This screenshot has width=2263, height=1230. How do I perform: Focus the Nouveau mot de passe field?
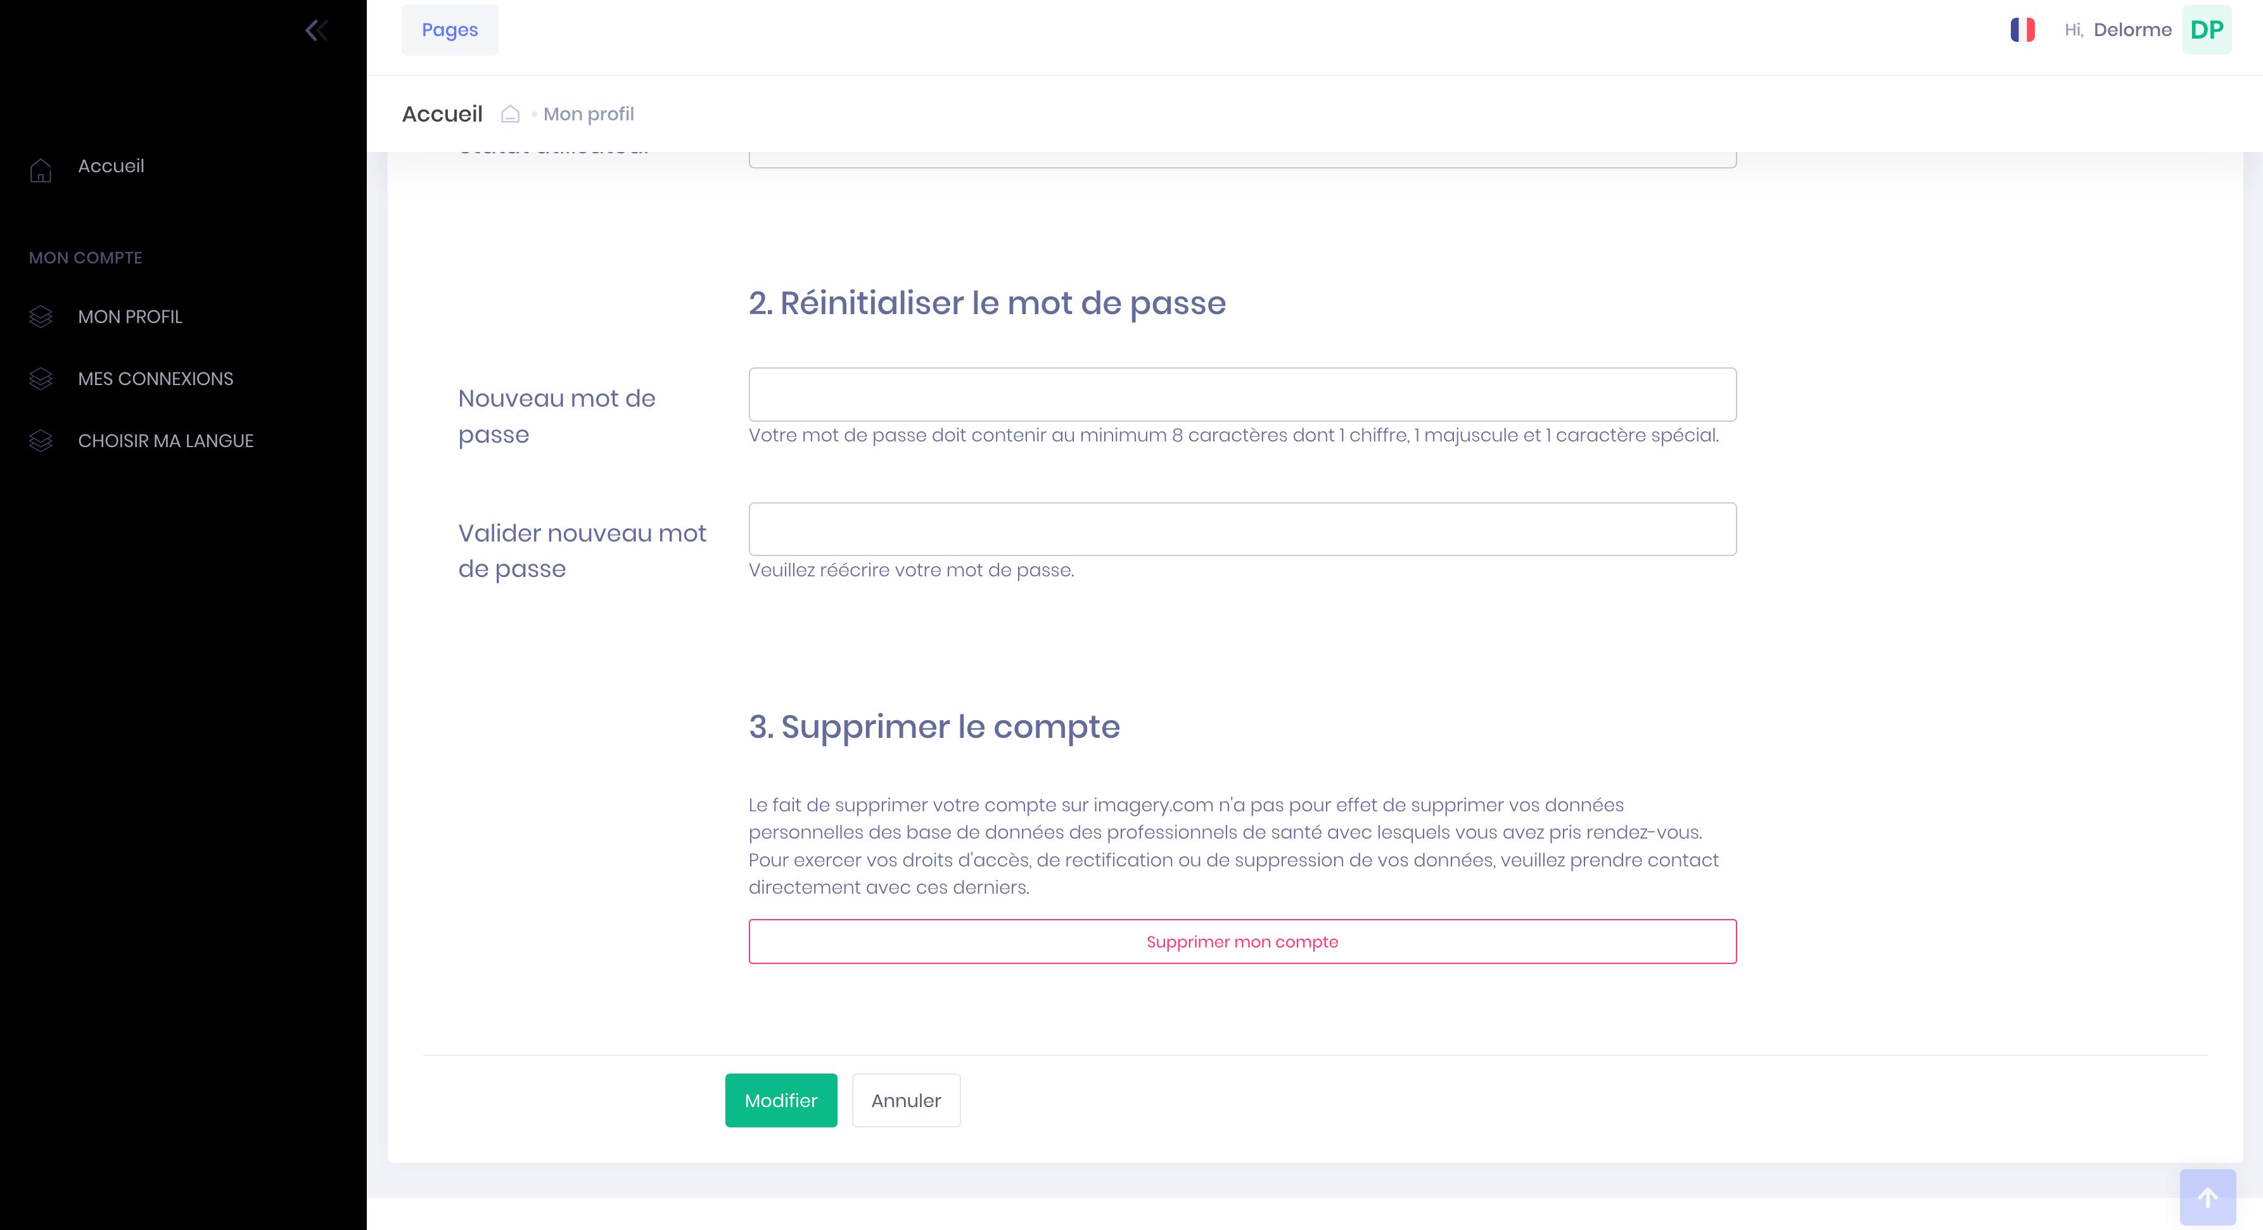click(x=1241, y=394)
